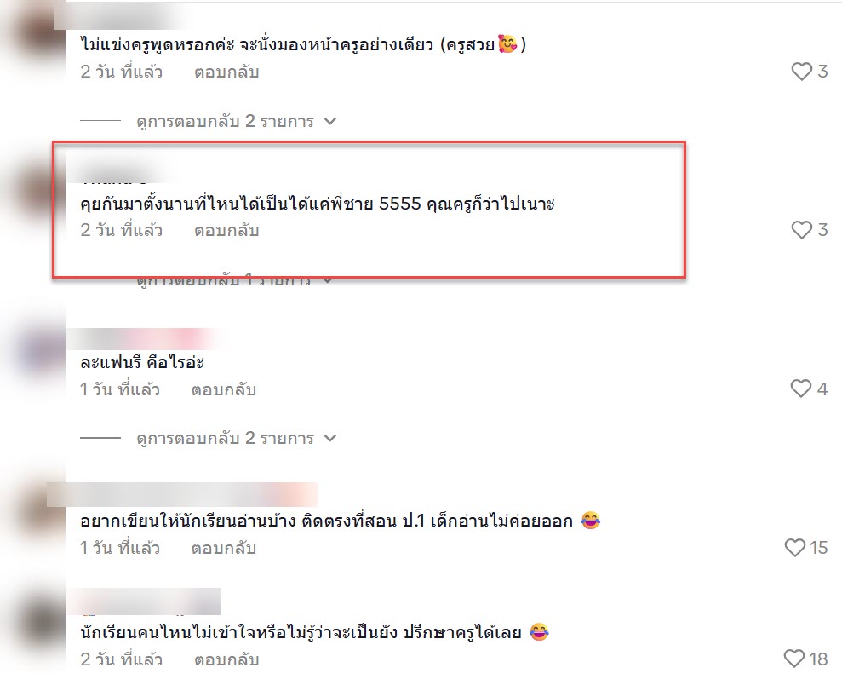Like the comment with 15 likes about ป.1

pyautogui.click(x=794, y=548)
